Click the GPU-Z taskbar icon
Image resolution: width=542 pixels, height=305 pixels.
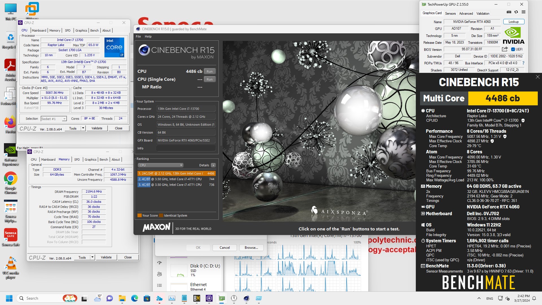pos(222,298)
